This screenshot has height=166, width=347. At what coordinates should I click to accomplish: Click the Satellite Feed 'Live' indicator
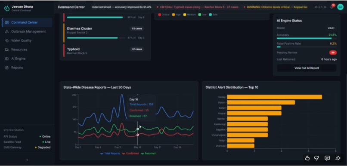pos(46,142)
